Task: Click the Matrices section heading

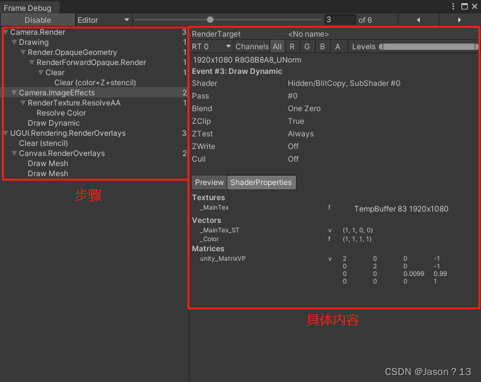Action: (208, 249)
